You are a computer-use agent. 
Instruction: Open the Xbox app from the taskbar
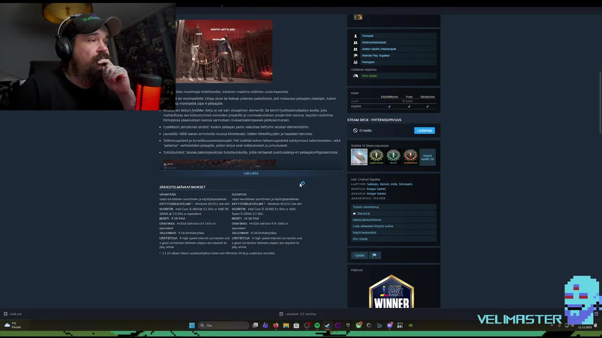[358, 325]
